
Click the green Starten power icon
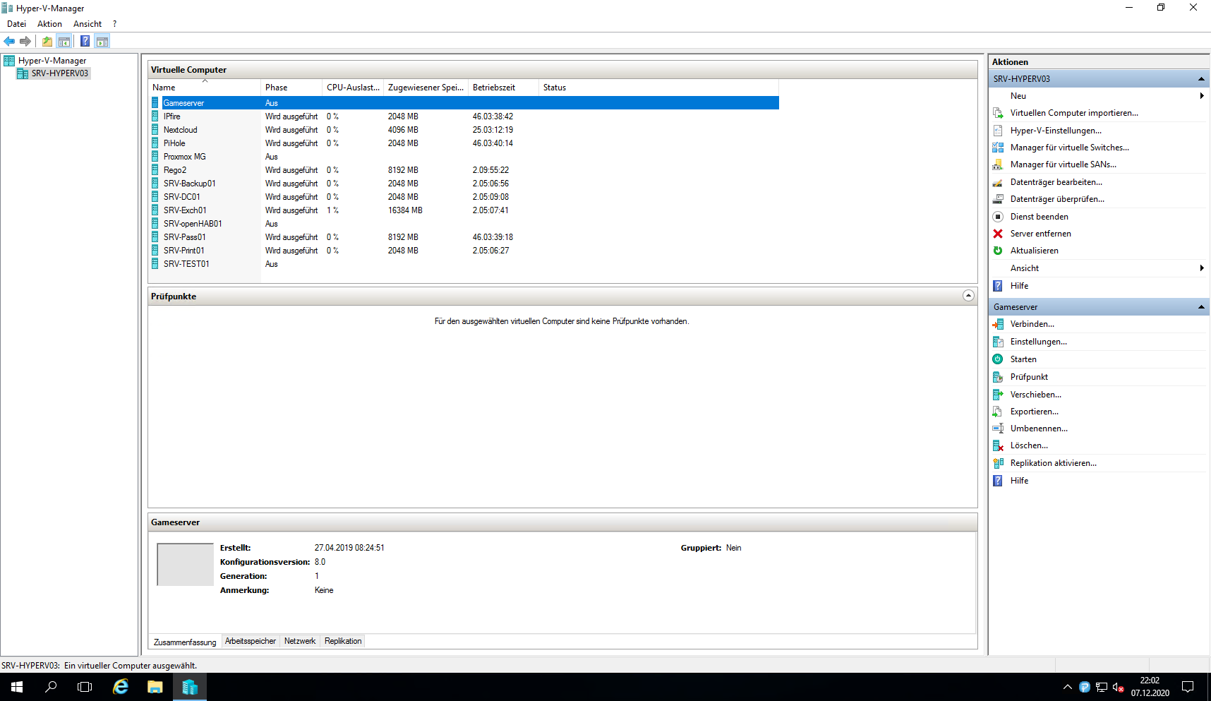coord(998,359)
